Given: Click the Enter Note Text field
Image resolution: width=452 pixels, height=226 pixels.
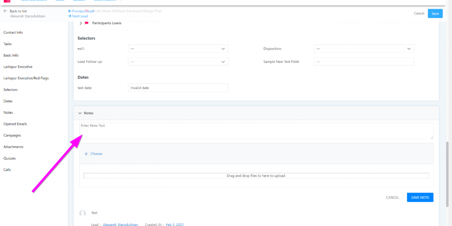Looking at the screenshot, I should 256,131.
